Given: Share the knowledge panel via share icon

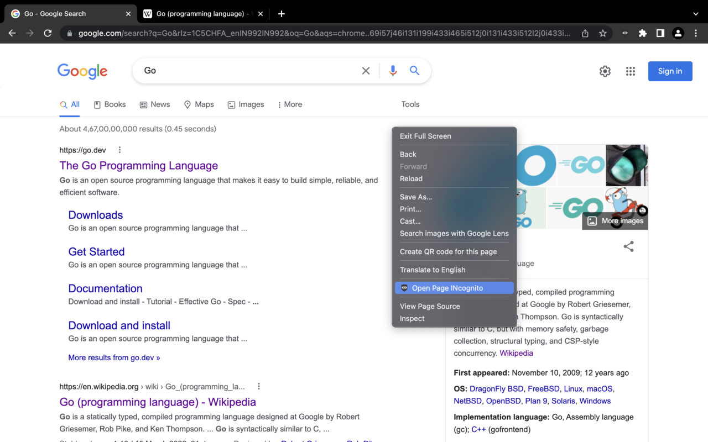Looking at the screenshot, I should click(x=628, y=246).
